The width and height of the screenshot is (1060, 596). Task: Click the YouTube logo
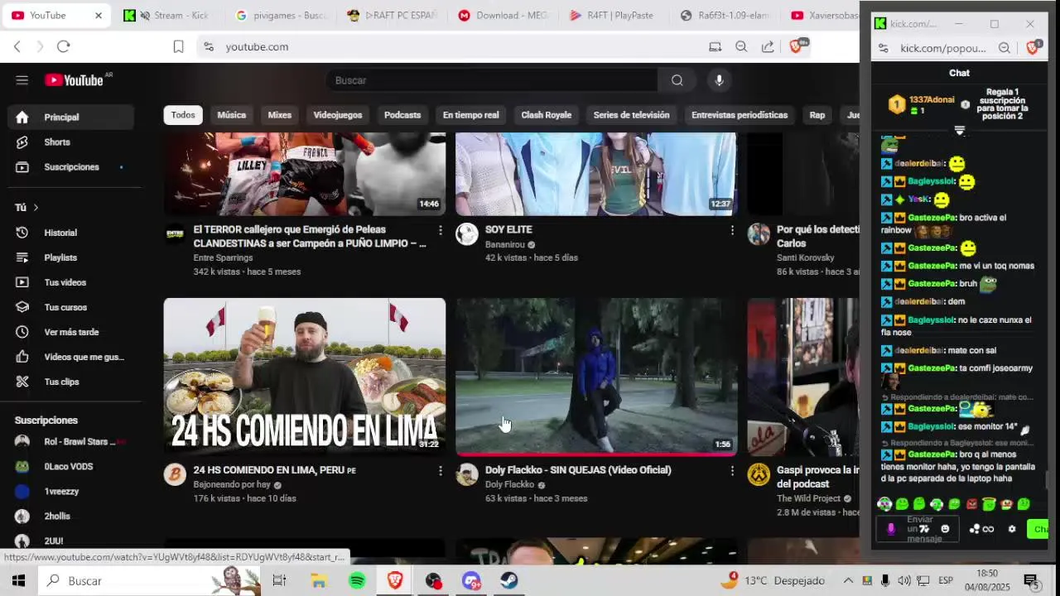[75, 80]
